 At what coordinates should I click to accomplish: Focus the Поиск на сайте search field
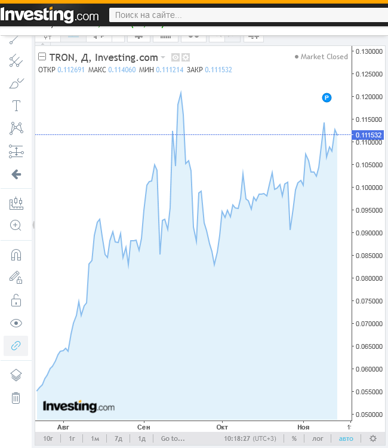[248, 15]
